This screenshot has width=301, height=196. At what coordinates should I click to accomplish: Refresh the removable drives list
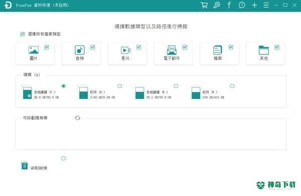tap(78, 118)
